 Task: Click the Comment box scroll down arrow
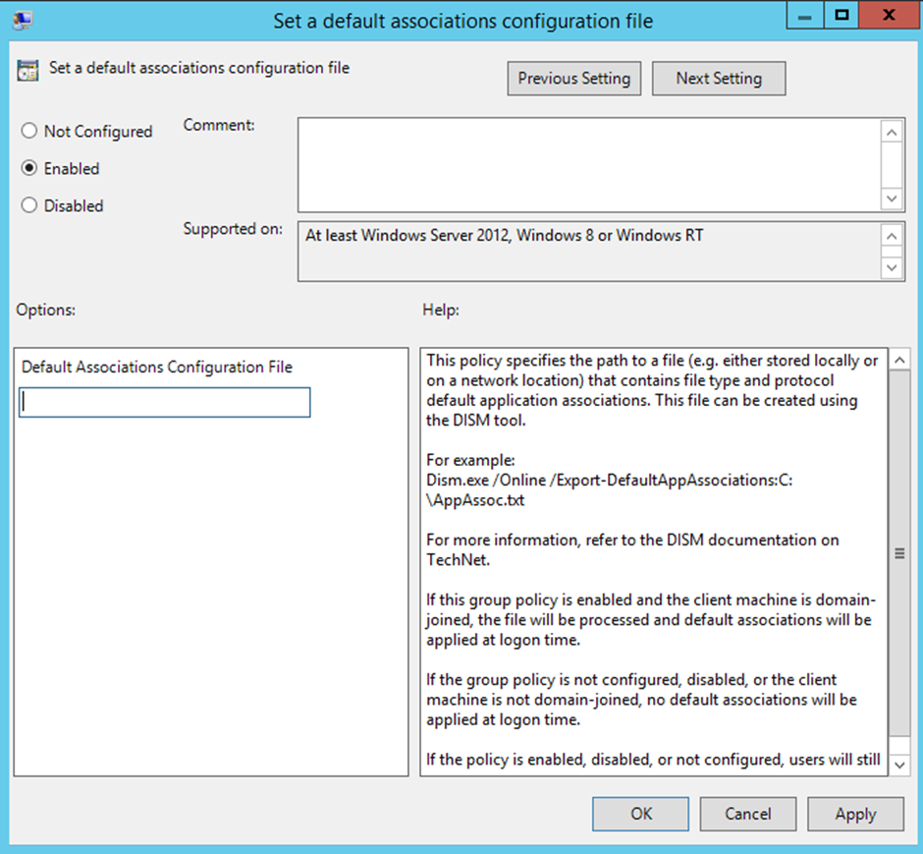pyautogui.click(x=892, y=199)
